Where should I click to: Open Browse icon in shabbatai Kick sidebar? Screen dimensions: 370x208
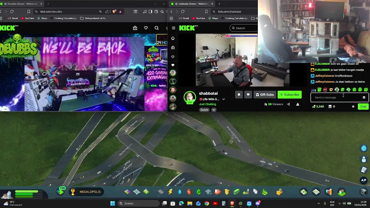[x=173, y=47]
